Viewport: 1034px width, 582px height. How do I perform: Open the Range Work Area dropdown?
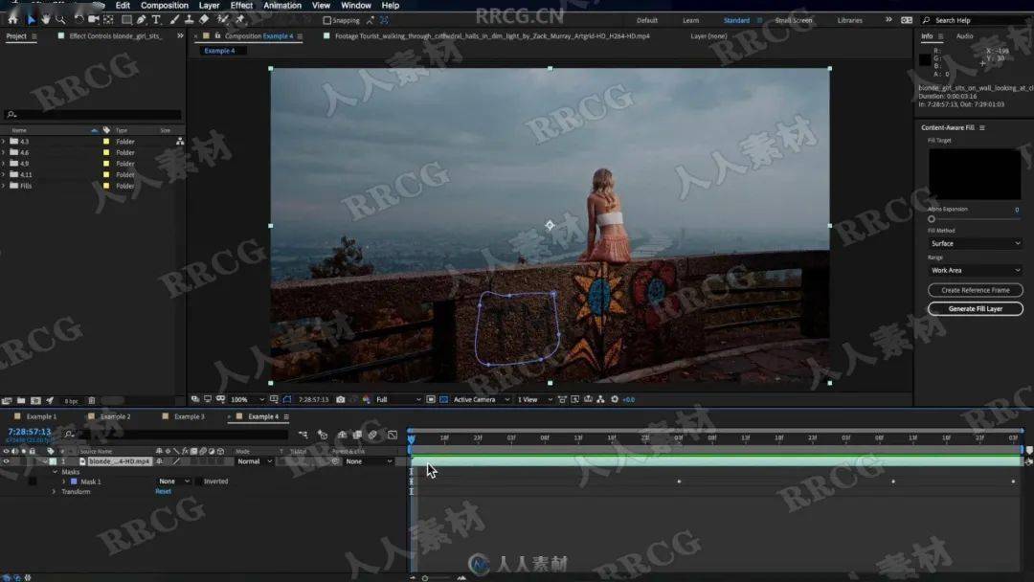coord(975,270)
